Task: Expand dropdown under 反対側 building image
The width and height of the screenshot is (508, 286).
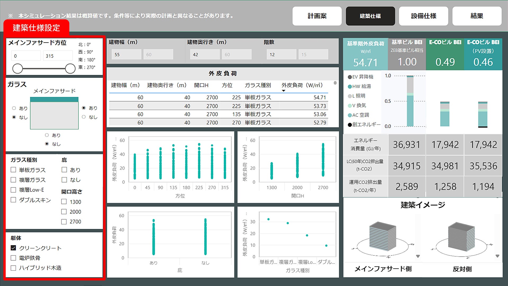Action: [497, 256]
